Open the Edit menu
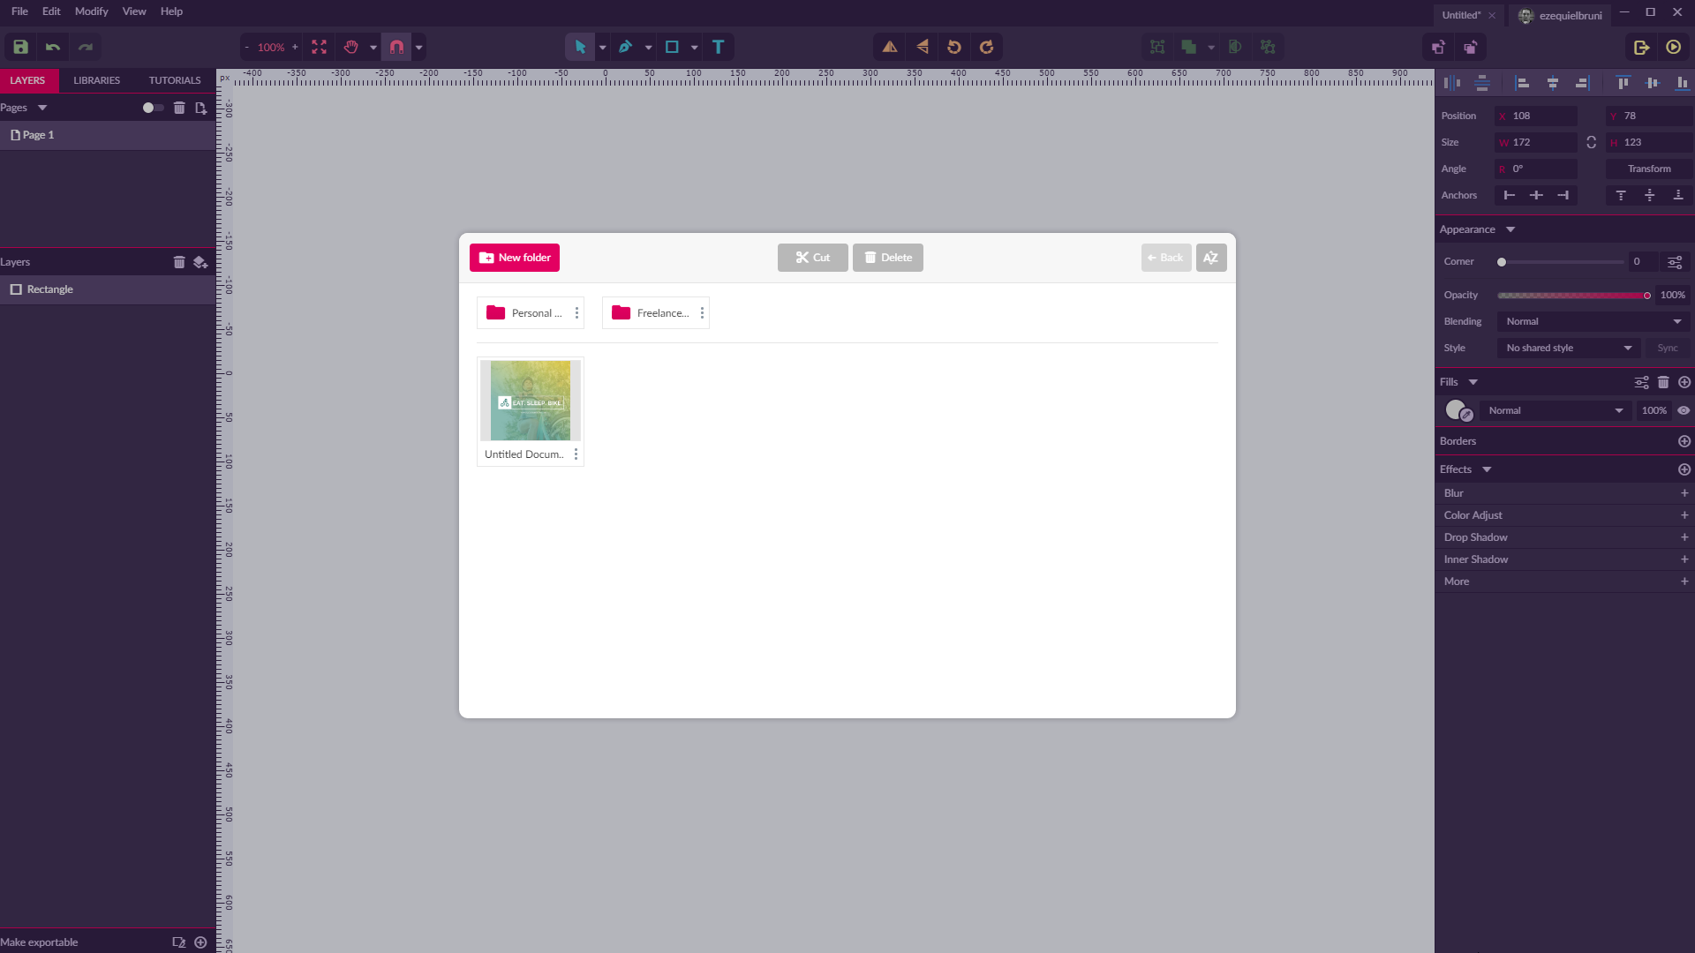The image size is (1695, 953). 51,11
